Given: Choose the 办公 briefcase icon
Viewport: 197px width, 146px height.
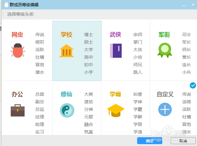Looking at the screenshot, I should [x=18, y=110].
